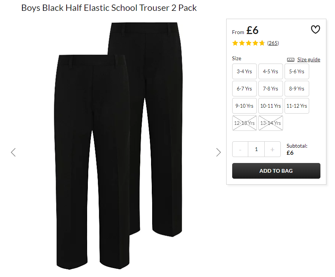Select the 7-8 Yrs size
Screen dimensions: 335x277
(270, 89)
